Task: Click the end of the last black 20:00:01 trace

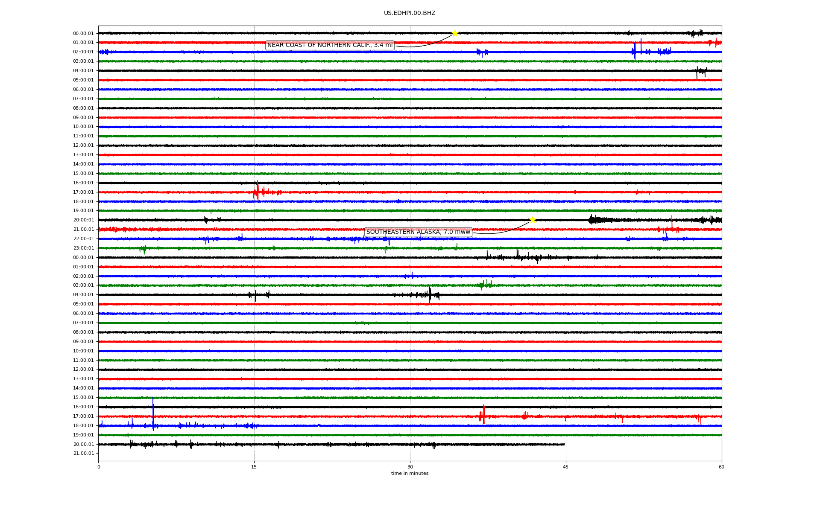Action: 564,444
